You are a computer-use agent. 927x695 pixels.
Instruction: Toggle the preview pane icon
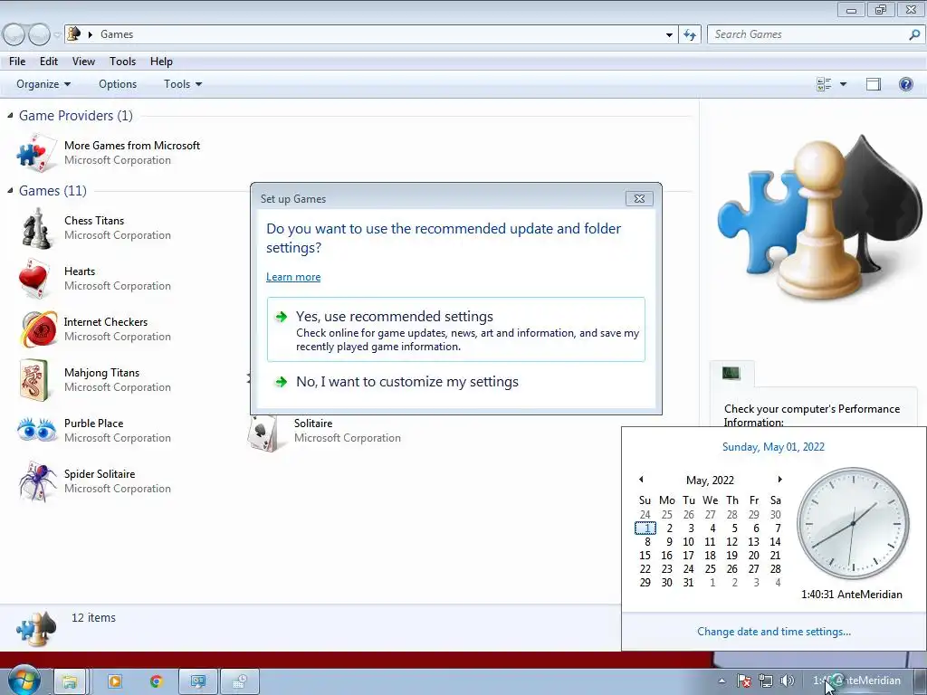click(874, 84)
